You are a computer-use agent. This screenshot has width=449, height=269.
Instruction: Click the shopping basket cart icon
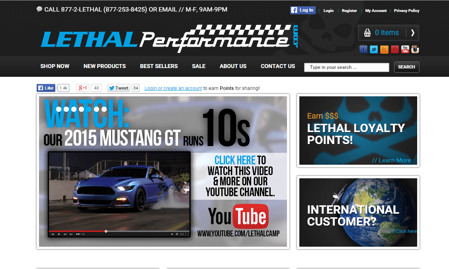pos(367,33)
